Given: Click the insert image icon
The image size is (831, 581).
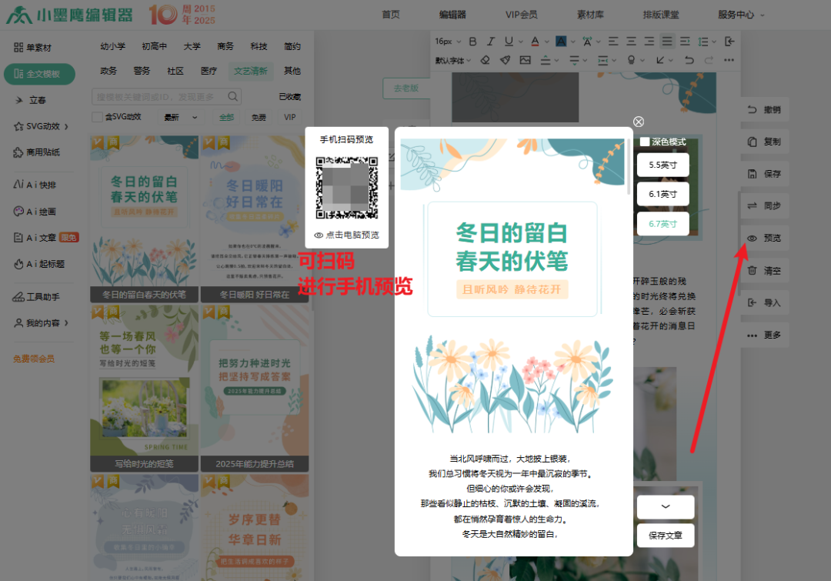Looking at the screenshot, I should click(x=526, y=60).
